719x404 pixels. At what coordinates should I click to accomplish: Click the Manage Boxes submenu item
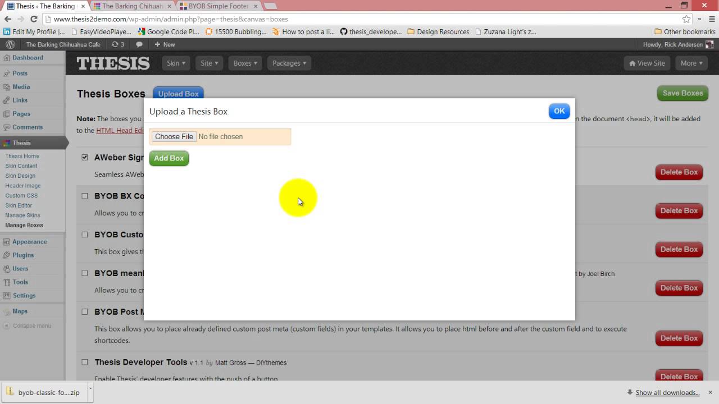24,226
